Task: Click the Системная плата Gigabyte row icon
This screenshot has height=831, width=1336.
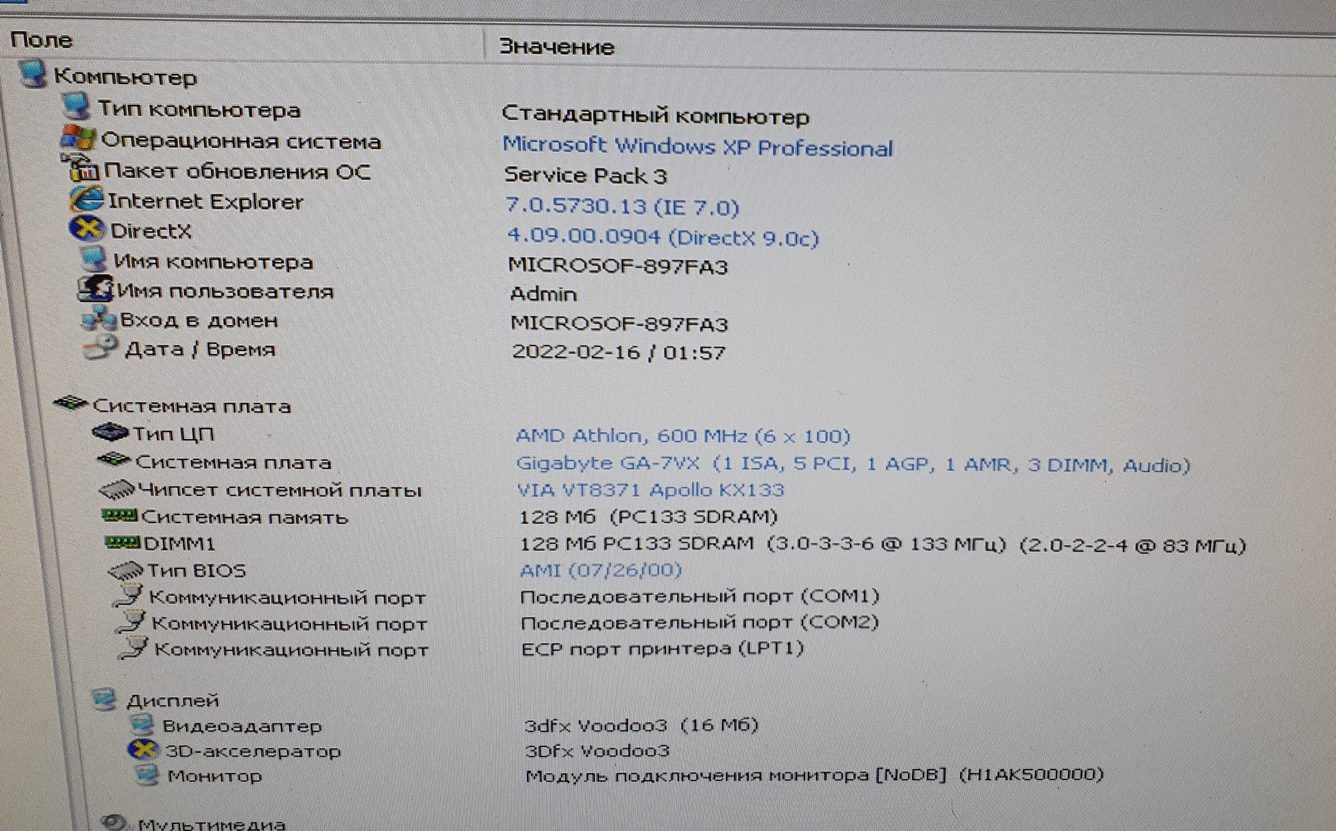Action: tap(114, 460)
